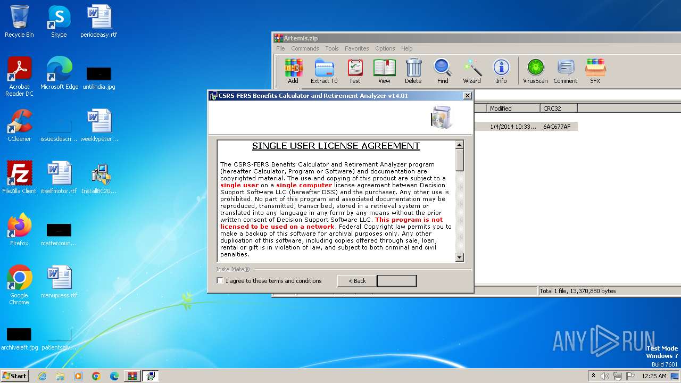Open periodeasy.rtf document icon
The width and height of the screenshot is (681, 383).
99,21
